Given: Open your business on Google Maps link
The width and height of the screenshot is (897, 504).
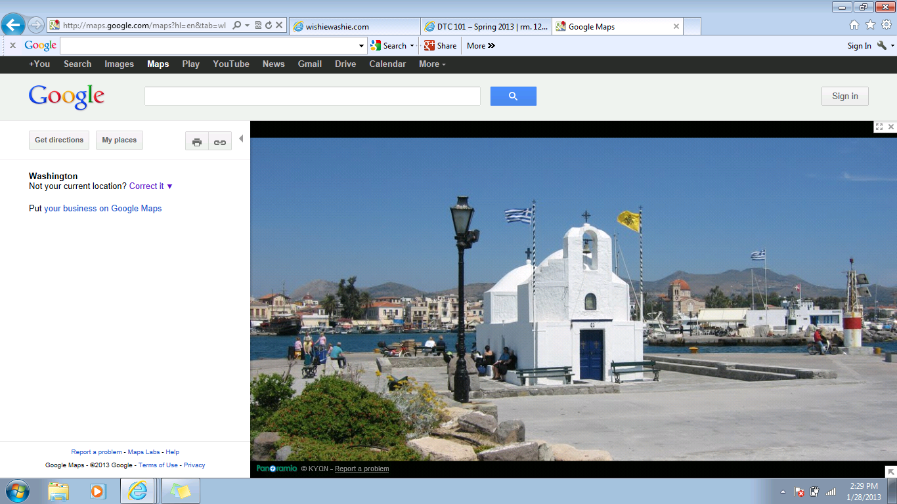Looking at the screenshot, I should (x=102, y=209).
